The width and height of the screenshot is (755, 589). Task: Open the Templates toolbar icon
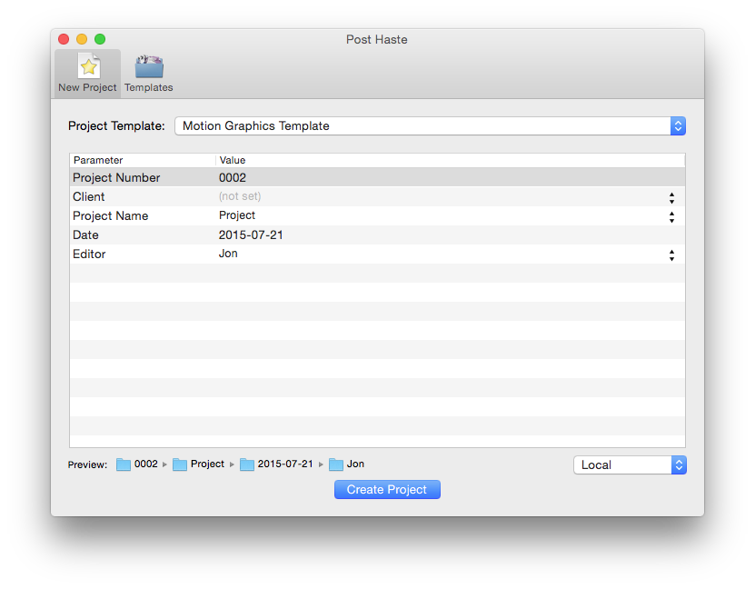(148, 66)
